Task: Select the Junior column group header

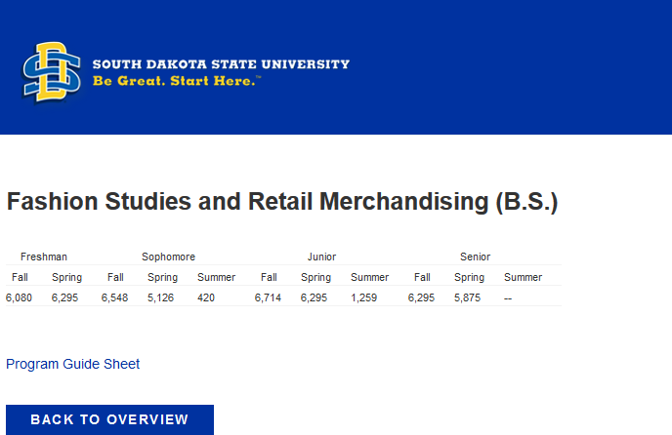Action: 321,257
